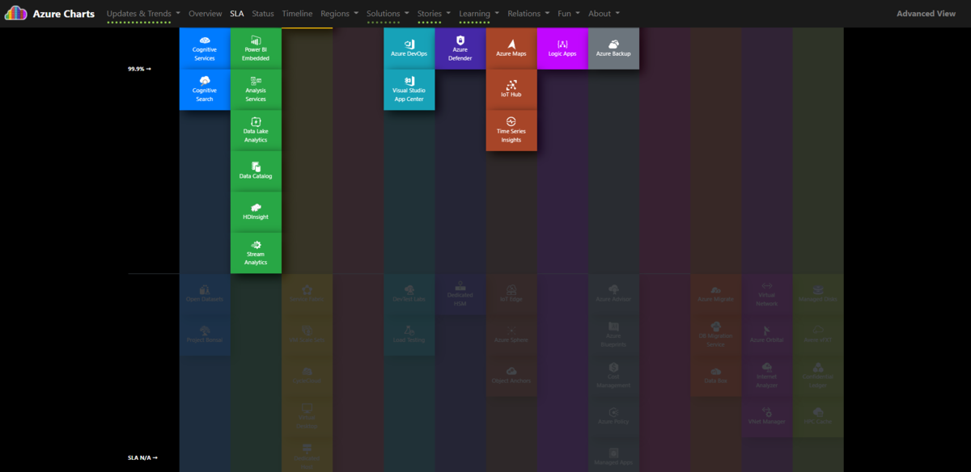
Task: Expand the Regions dropdown menu
Action: (x=340, y=14)
